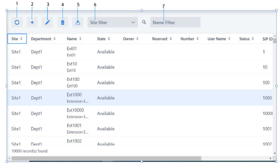The width and height of the screenshot is (280, 163).
Task: Sort by Name column header
Action: pos(74,39)
